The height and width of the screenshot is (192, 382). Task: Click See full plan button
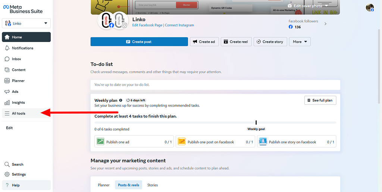pyautogui.click(x=320, y=100)
